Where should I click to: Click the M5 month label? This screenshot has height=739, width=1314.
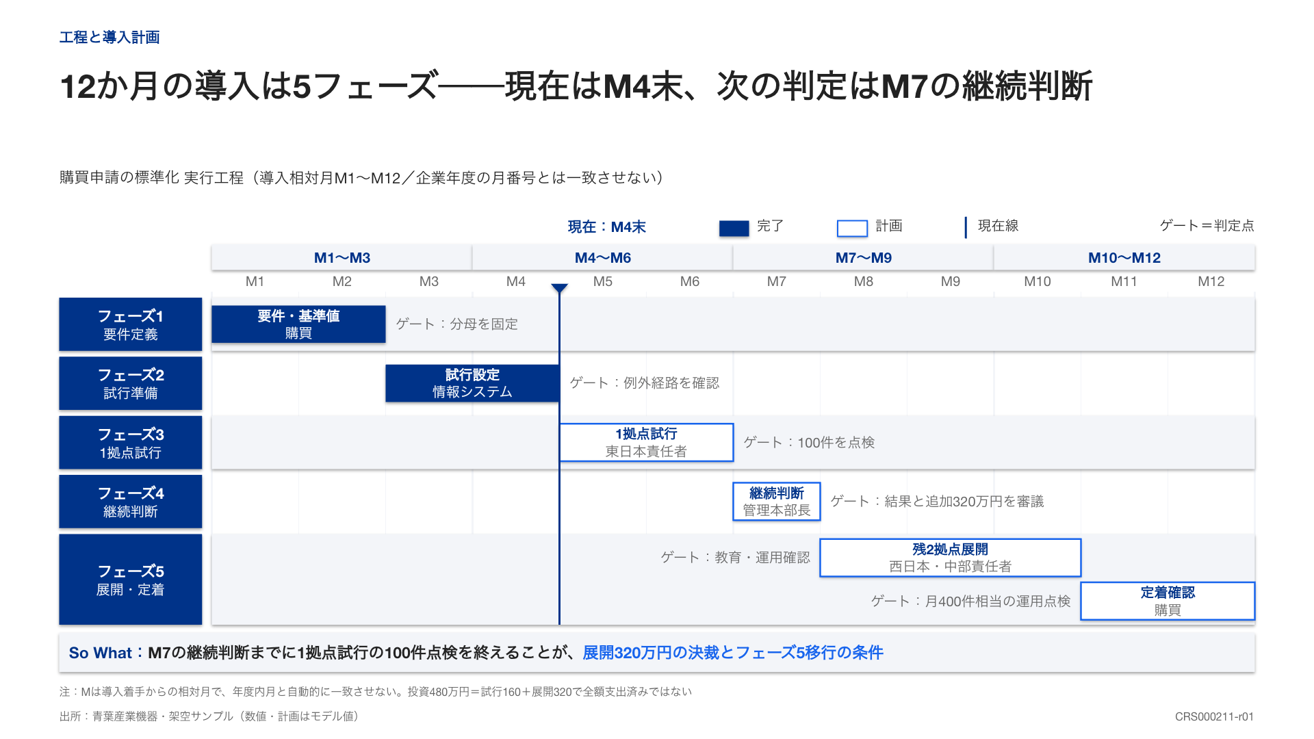(602, 281)
